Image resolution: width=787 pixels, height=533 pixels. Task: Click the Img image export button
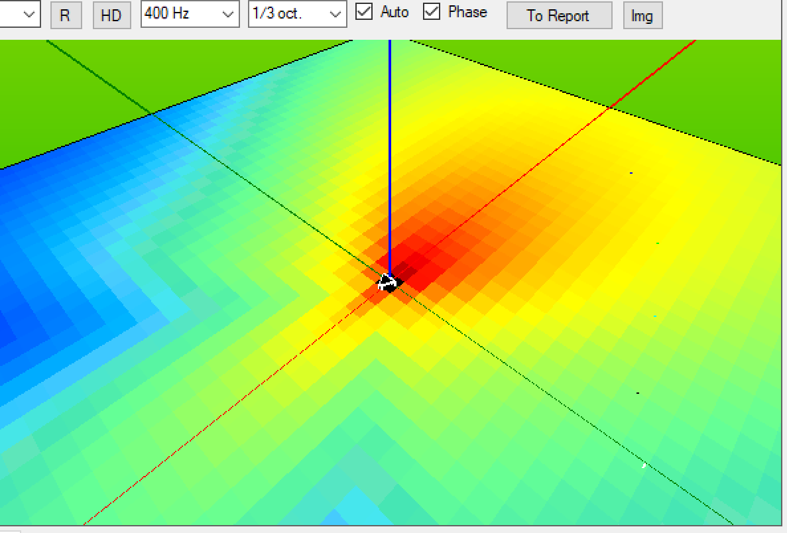[642, 16]
